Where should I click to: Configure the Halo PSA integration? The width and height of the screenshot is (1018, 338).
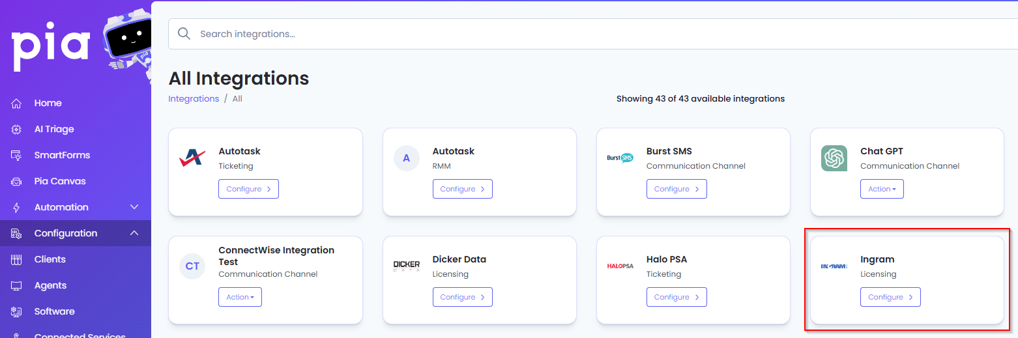coord(676,297)
